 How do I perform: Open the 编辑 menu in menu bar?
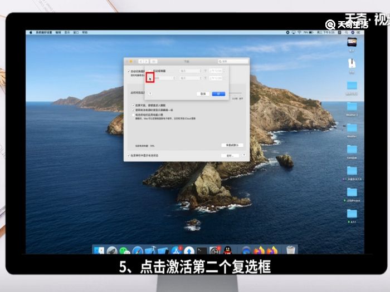58,32
